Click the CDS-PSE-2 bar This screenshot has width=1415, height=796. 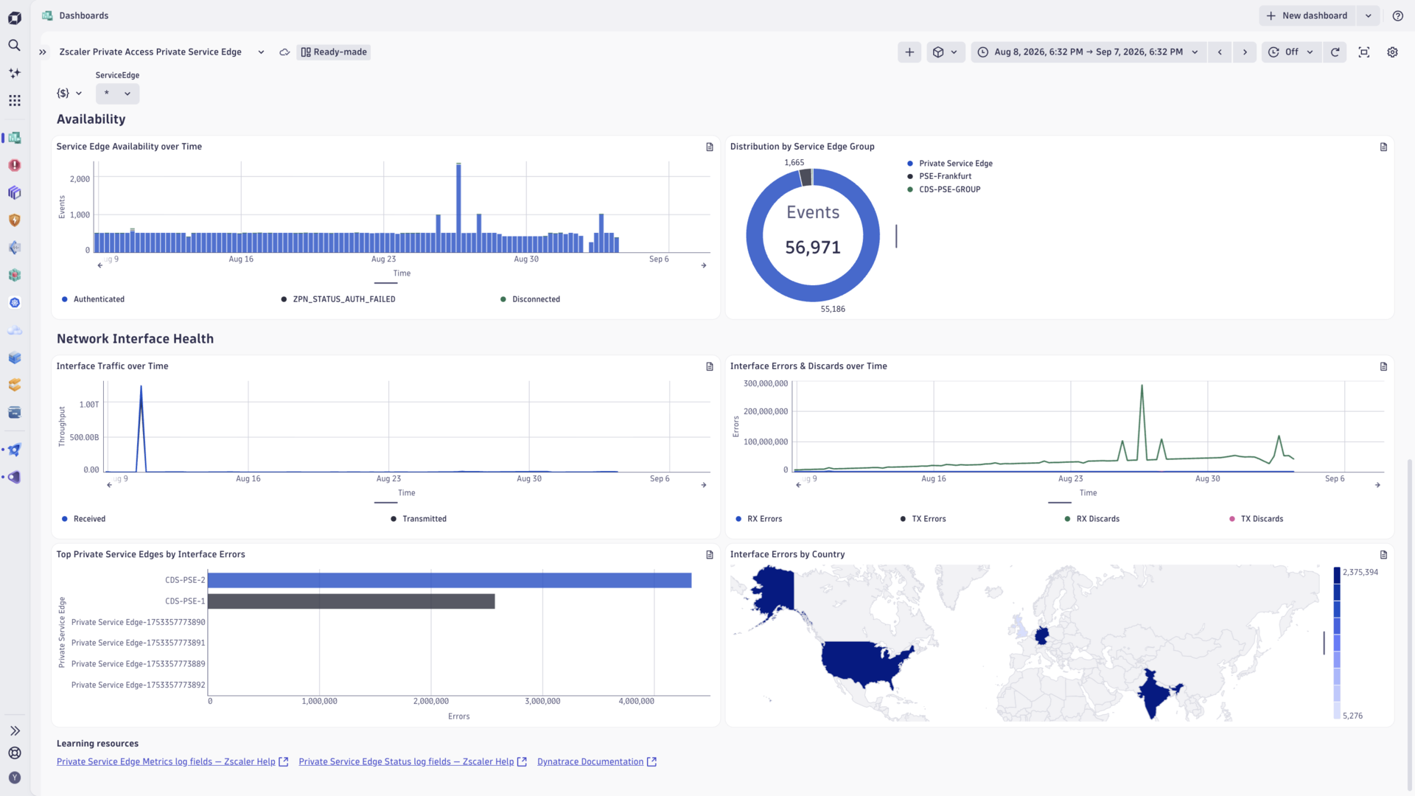click(450, 581)
